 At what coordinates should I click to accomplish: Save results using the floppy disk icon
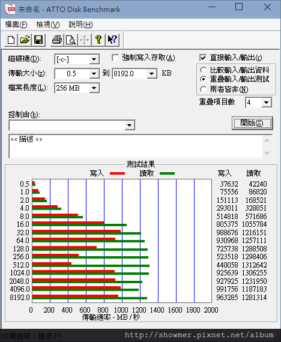click(38, 40)
